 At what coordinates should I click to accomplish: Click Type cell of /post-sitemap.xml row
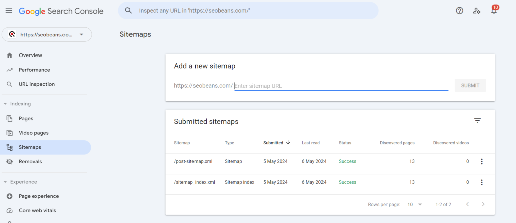click(x=233, y=162)
